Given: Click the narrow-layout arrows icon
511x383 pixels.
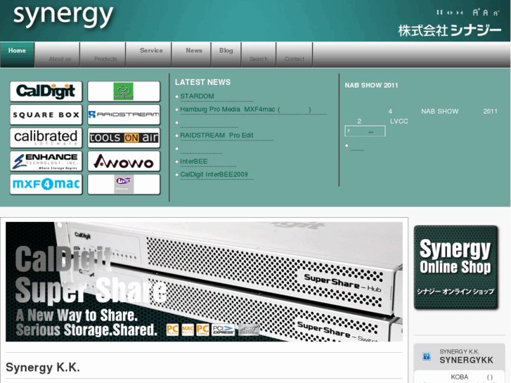Looking at the screenshot, I should [x=460, y=13].
